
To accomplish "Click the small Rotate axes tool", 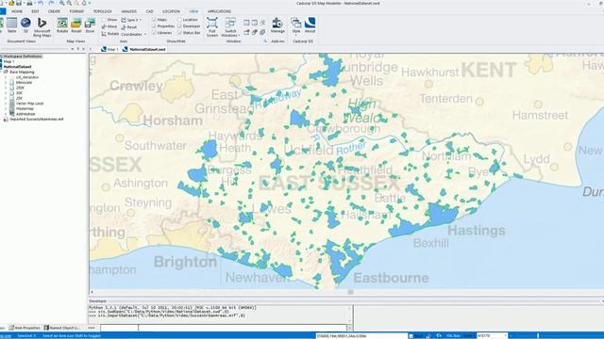I will tap(110, 34).
